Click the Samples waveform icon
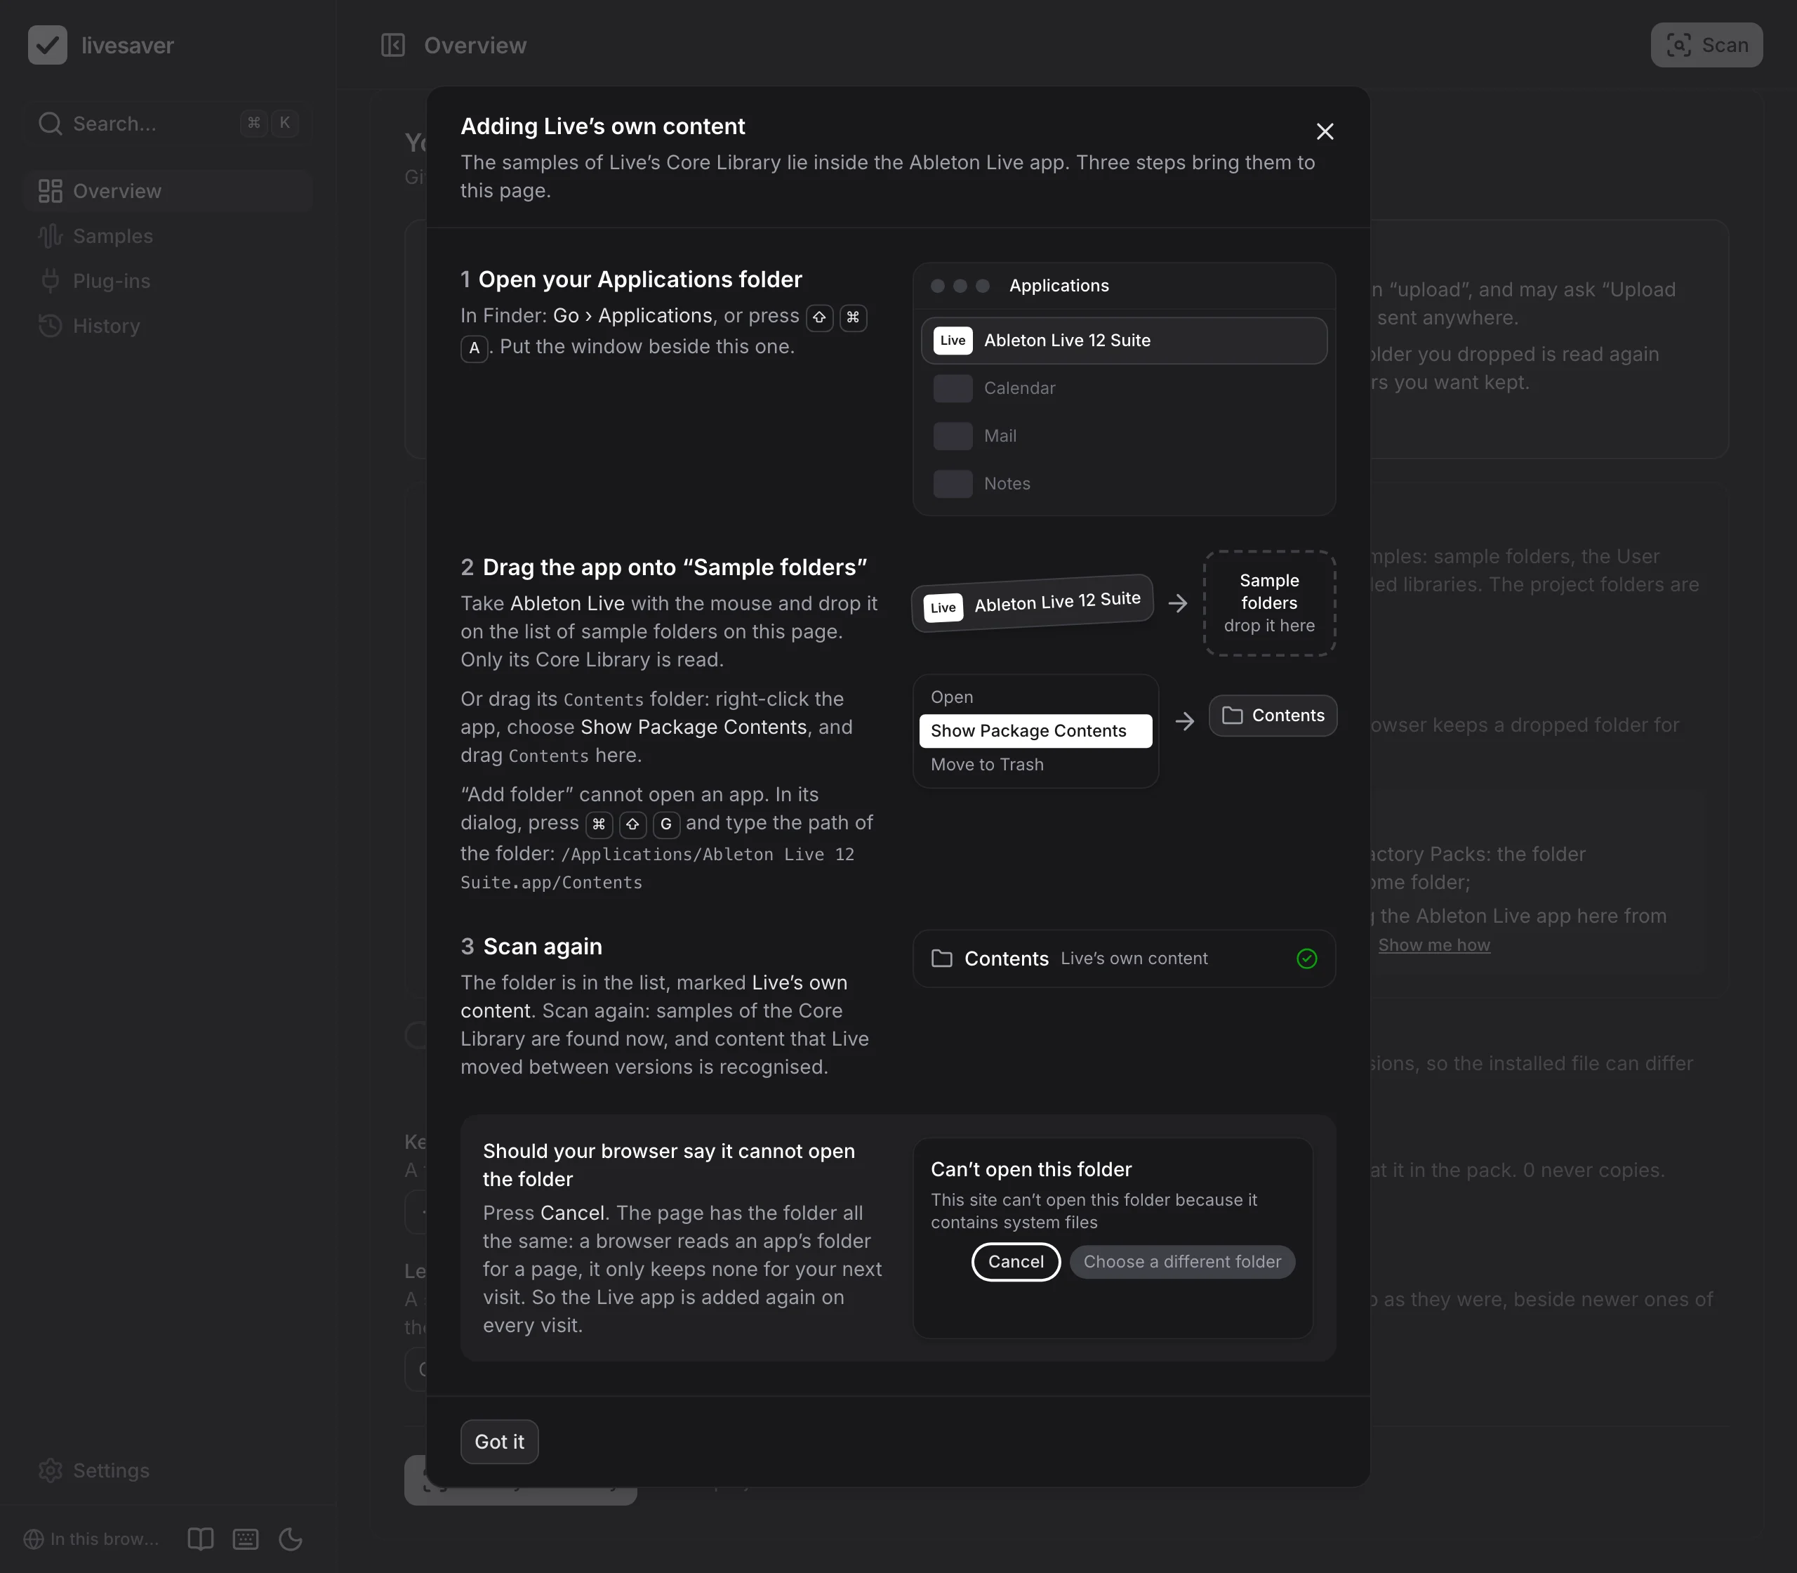 point(50,236)
